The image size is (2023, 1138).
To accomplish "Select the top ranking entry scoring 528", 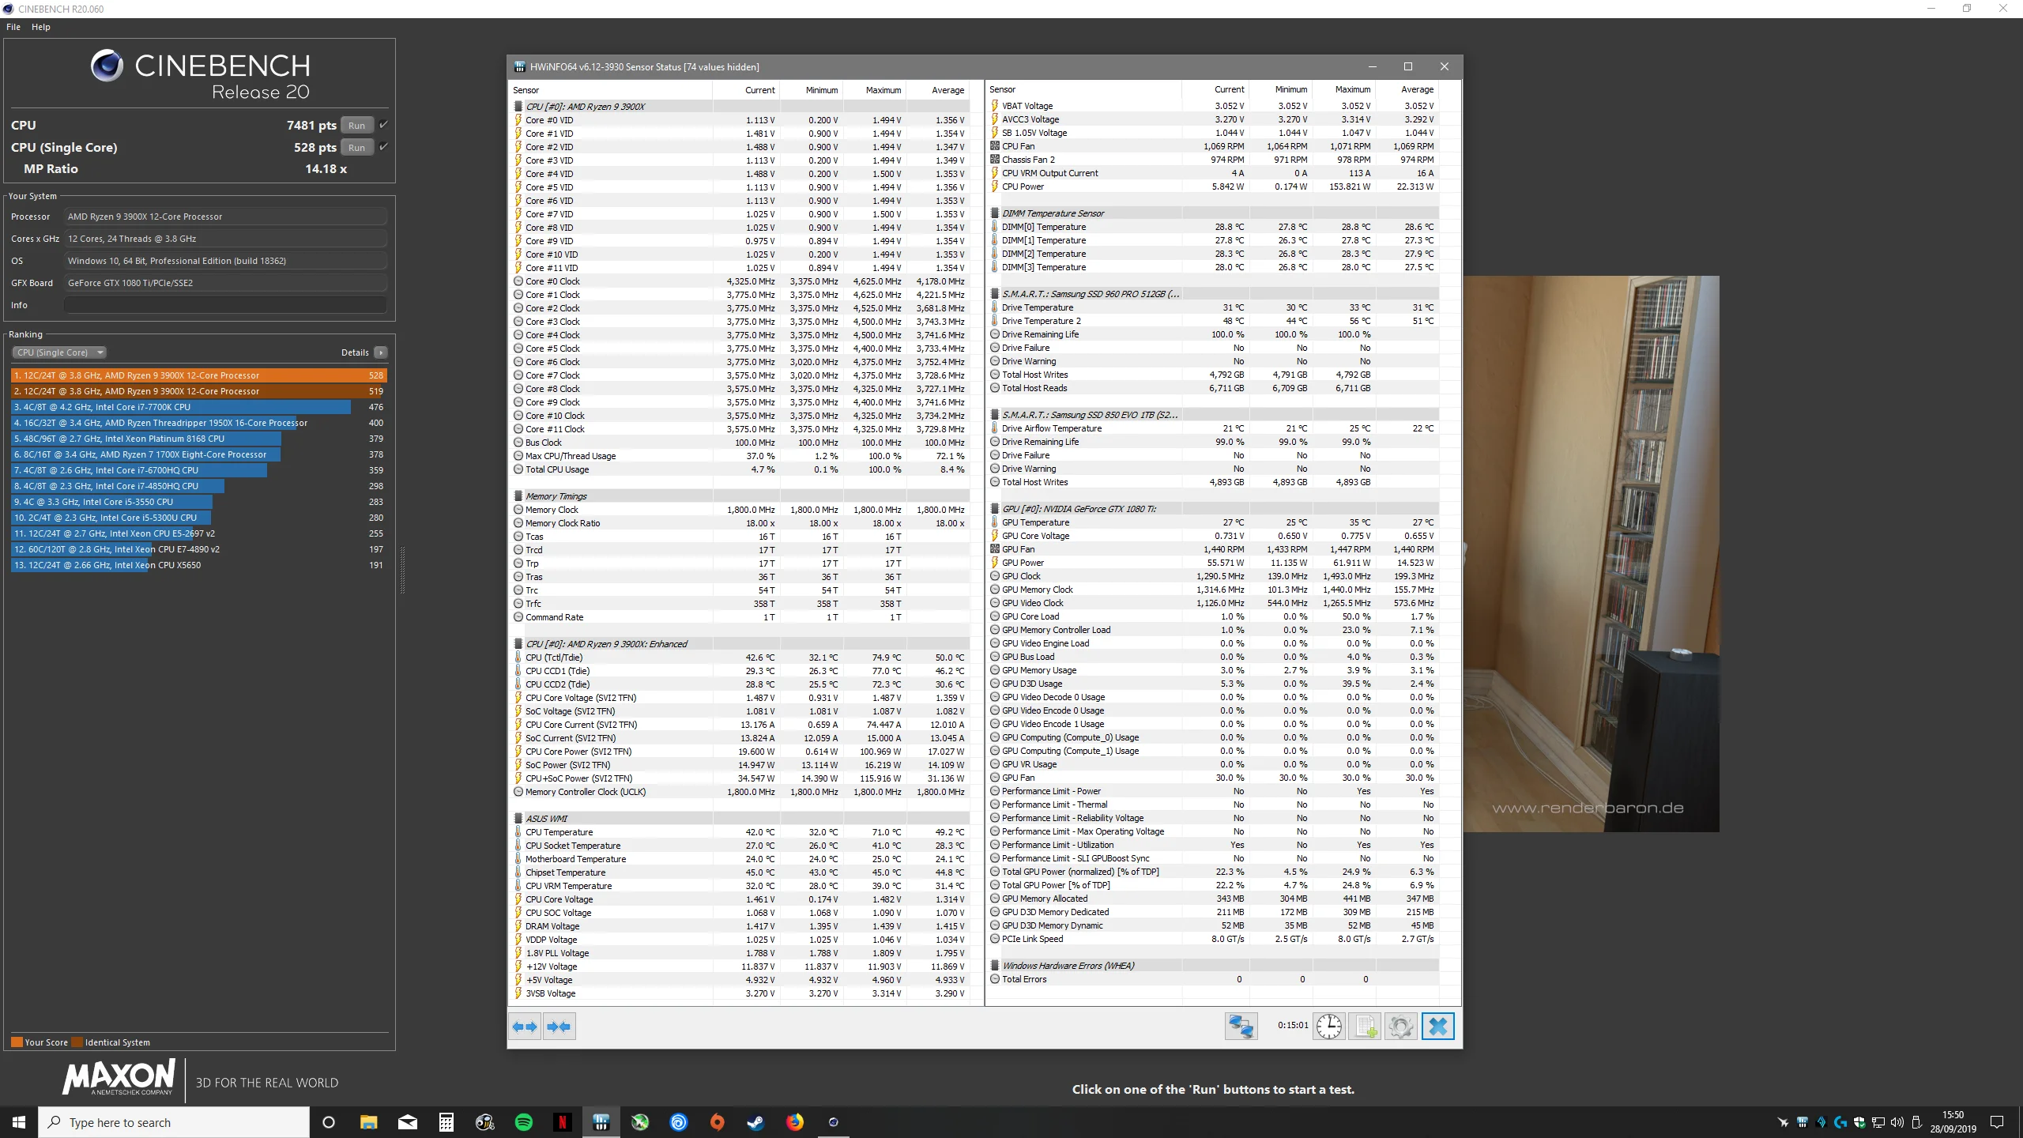I will (199, 375).
